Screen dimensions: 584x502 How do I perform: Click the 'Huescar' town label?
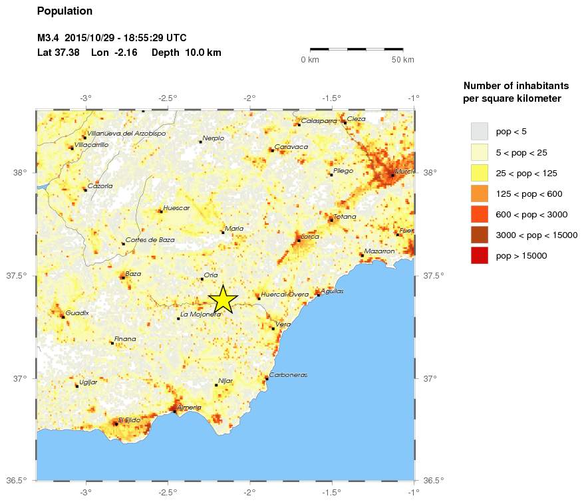coord(176,208)
